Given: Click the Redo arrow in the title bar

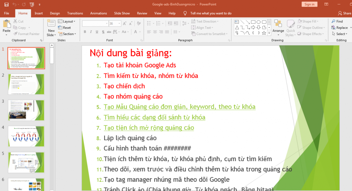Looking at the screenshot, I should pos(24,4).
